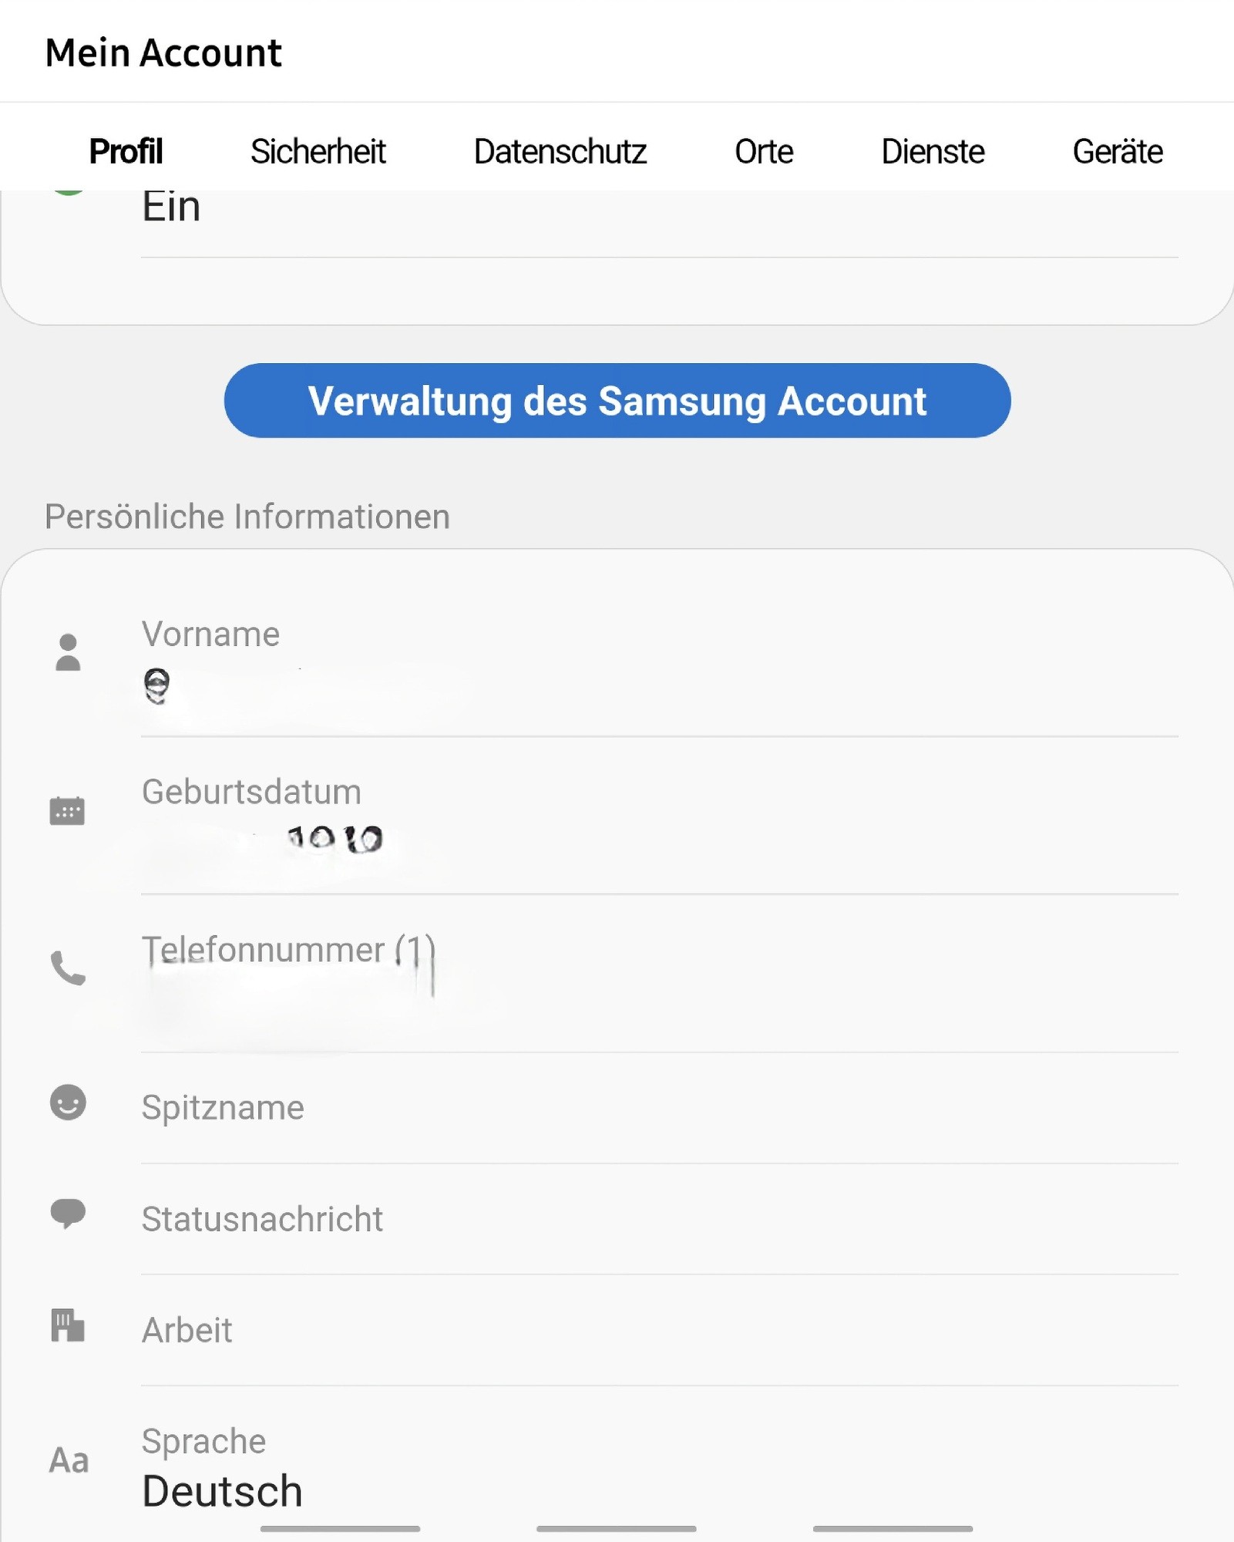Tap the phone icon beside Telefonnummer
1234x1542 pixels.
68,968
